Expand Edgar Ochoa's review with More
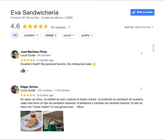 (x=80, y=107)
